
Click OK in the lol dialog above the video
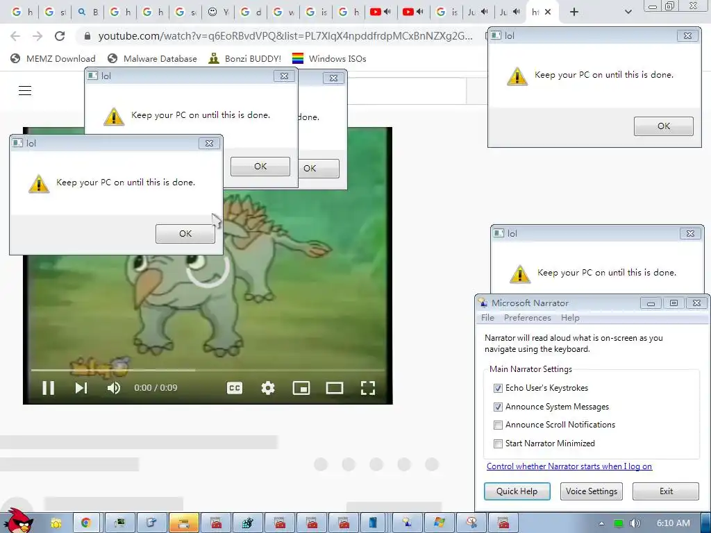[260, 167]
